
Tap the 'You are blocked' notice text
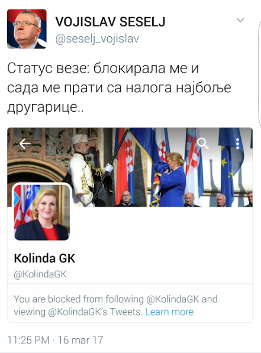click(x=115, y=306)
